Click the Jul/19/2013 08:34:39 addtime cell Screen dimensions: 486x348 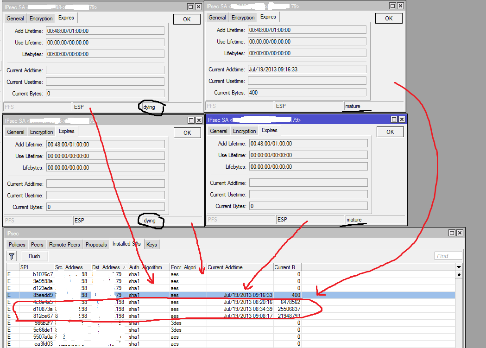coord(240,309)
